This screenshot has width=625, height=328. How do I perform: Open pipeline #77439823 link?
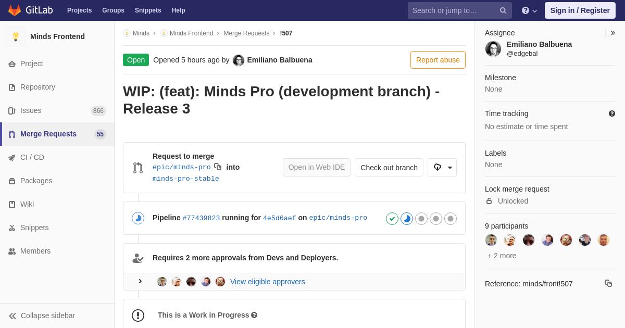click(201, 218)
